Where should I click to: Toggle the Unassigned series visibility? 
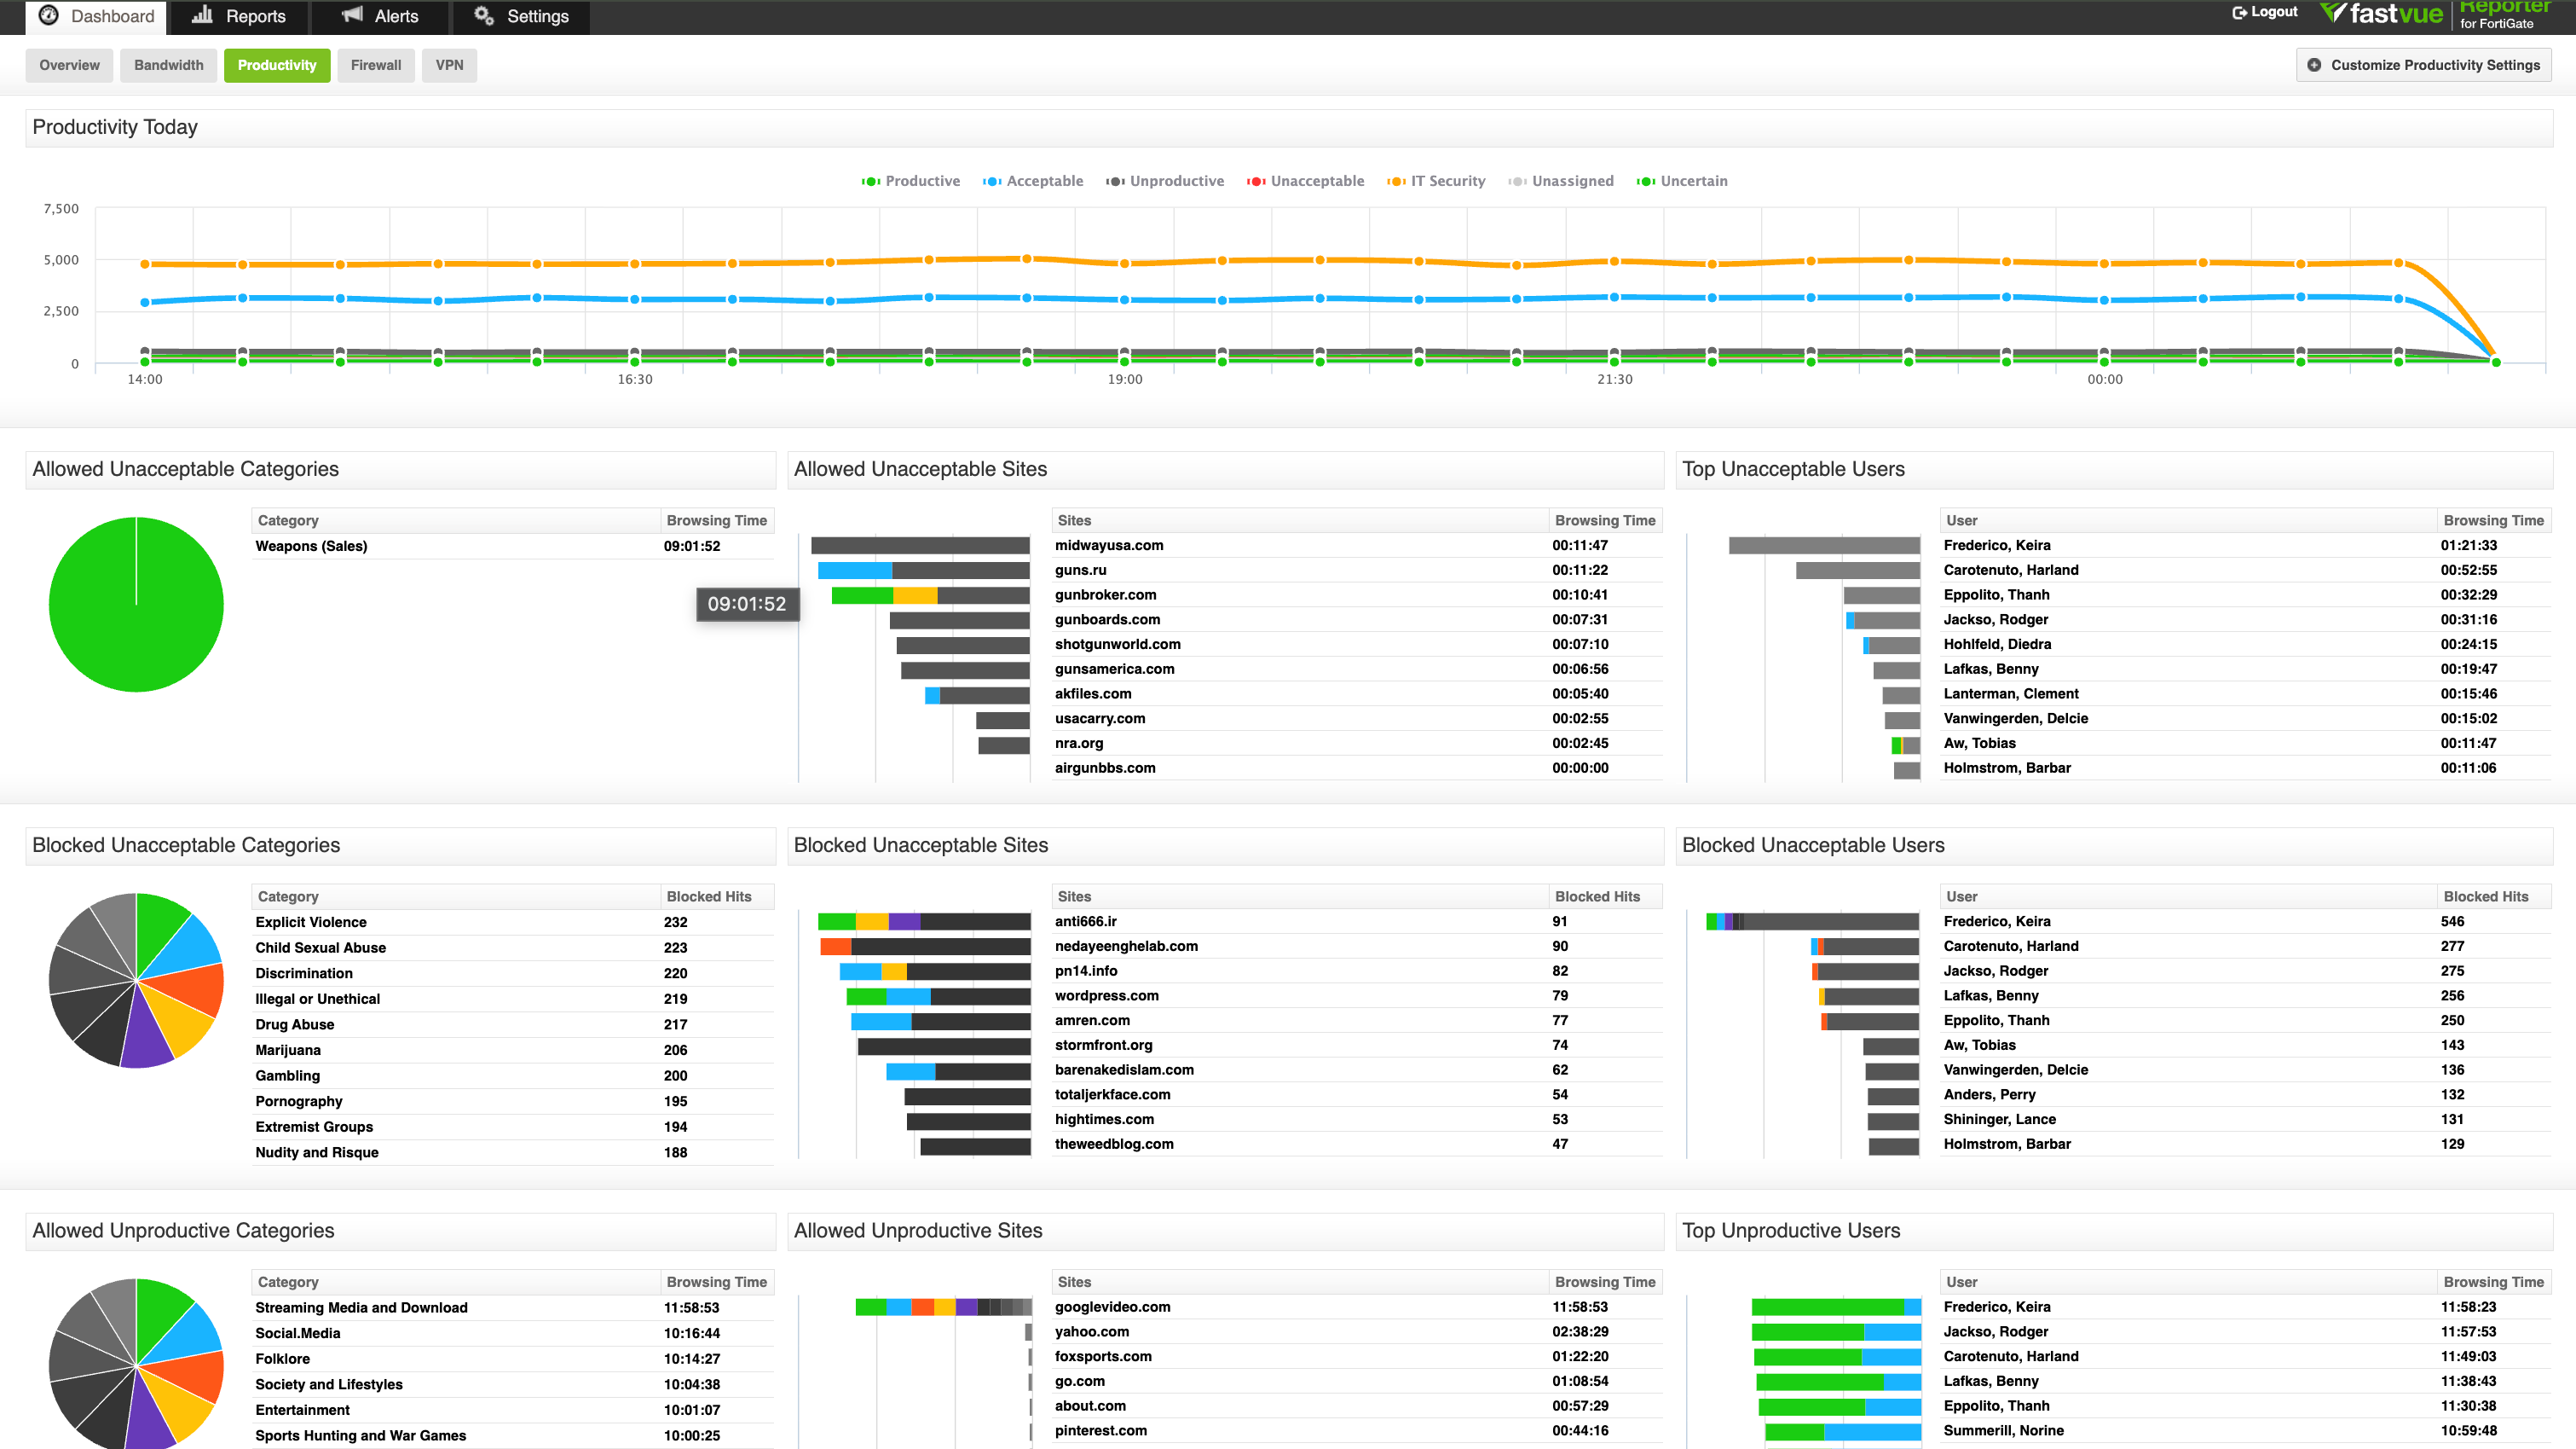point(1562,180)
